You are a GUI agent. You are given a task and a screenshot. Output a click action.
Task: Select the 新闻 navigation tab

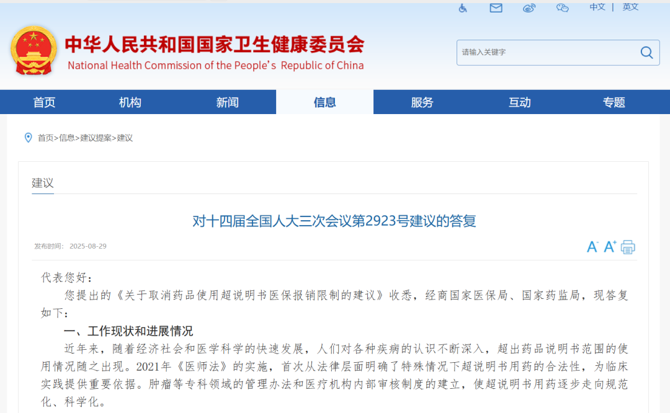228,102
